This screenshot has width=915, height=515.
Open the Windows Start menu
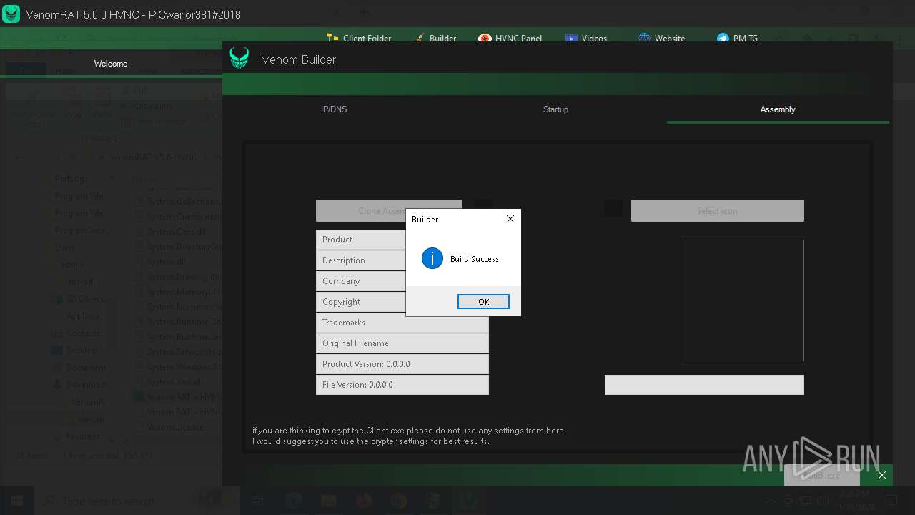tap(16, 501)
